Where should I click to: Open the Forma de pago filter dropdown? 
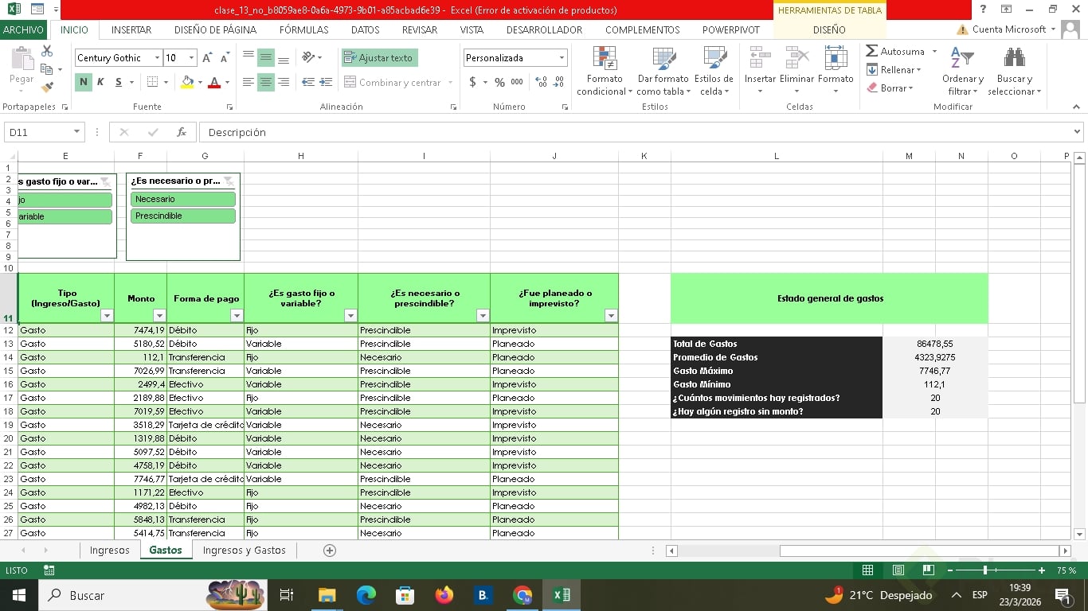(237, 316)
